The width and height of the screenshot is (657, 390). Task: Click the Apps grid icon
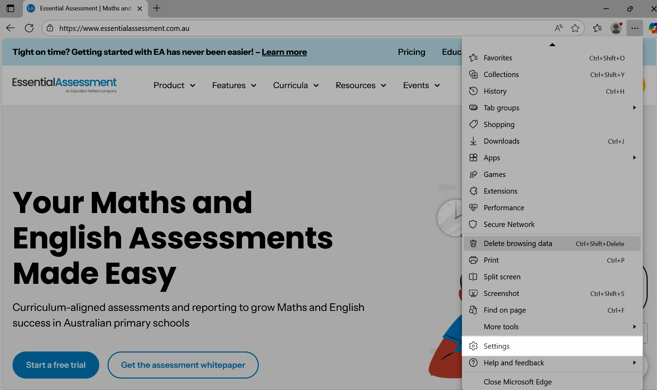473,158
